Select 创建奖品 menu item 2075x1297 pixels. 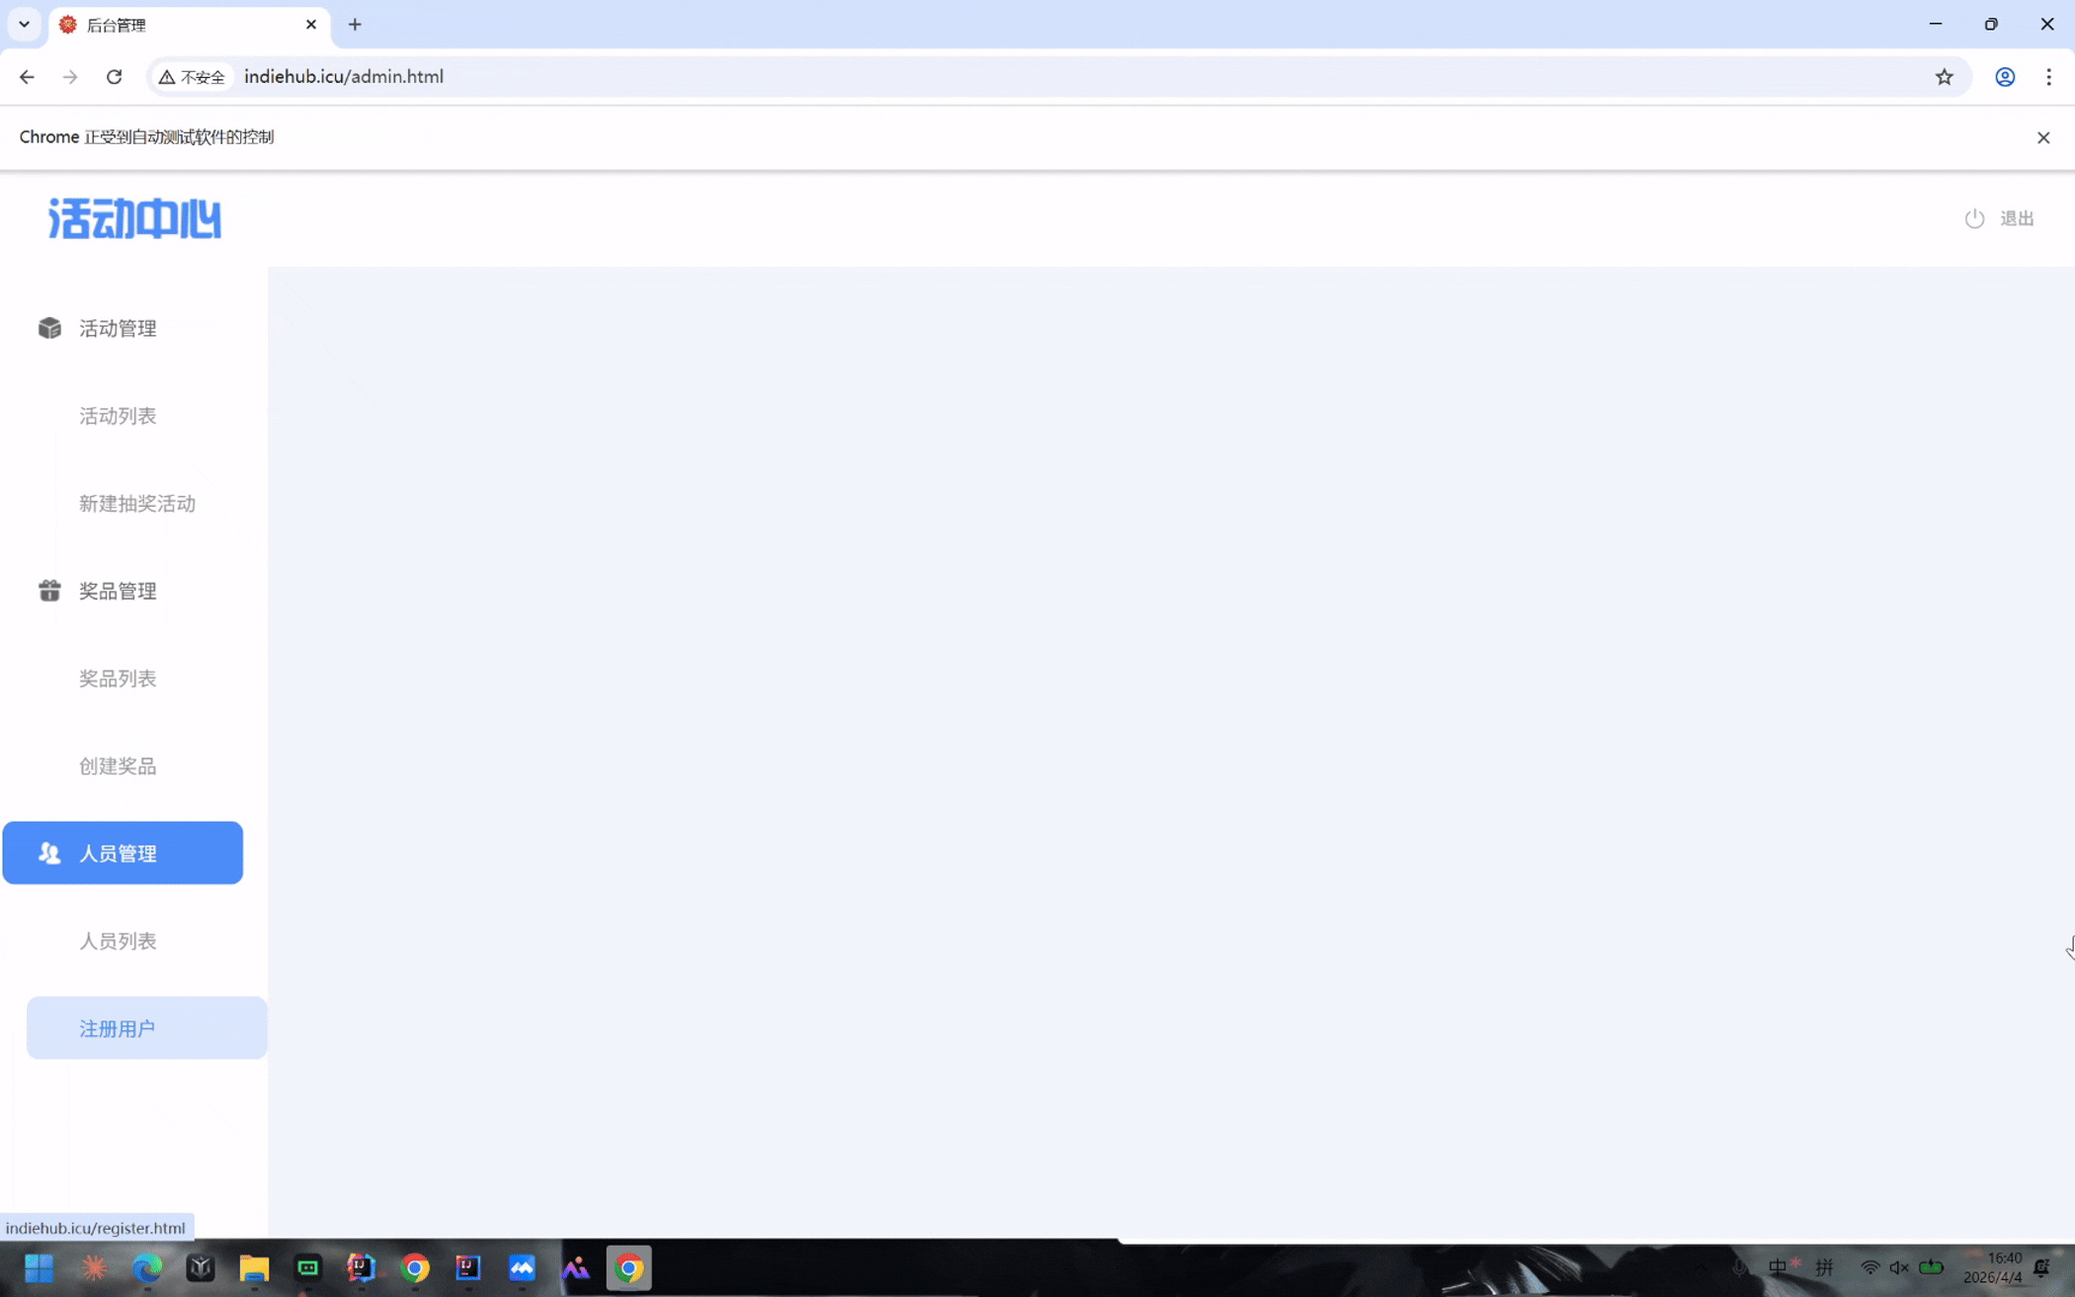click(118, 767)
